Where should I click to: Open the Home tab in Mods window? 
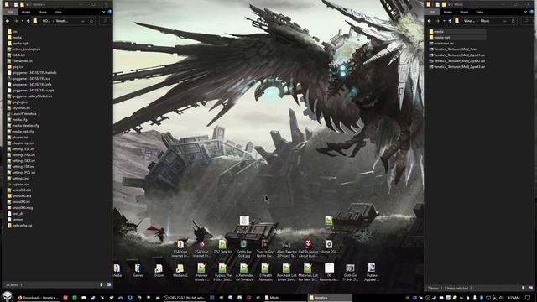click(448, 12)
